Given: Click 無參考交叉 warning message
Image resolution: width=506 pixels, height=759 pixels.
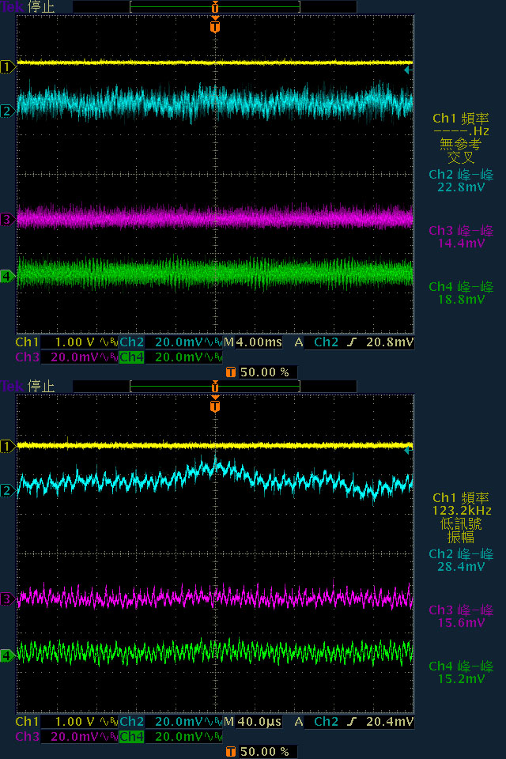Looking at the screenshot, I should [460, 150].
